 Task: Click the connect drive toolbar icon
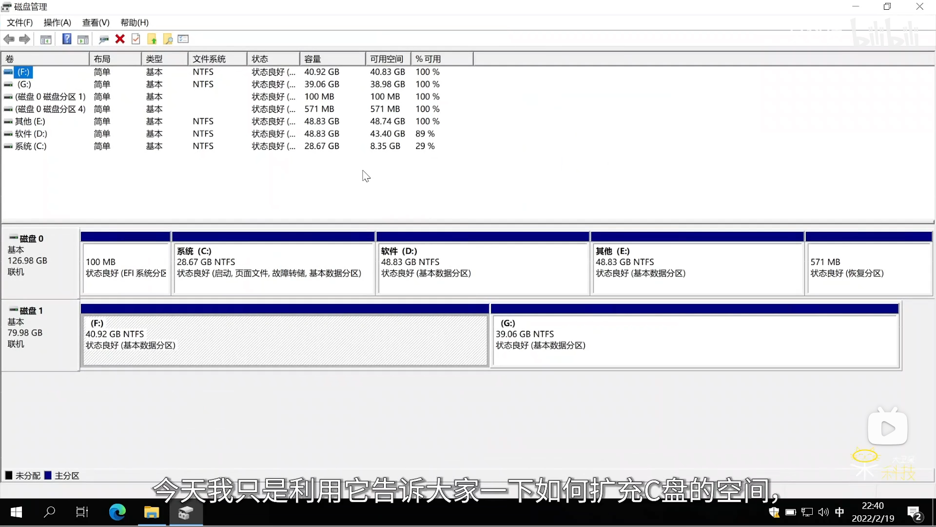click(103, 39)
